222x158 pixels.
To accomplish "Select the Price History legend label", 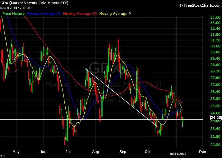I will 14,14.
